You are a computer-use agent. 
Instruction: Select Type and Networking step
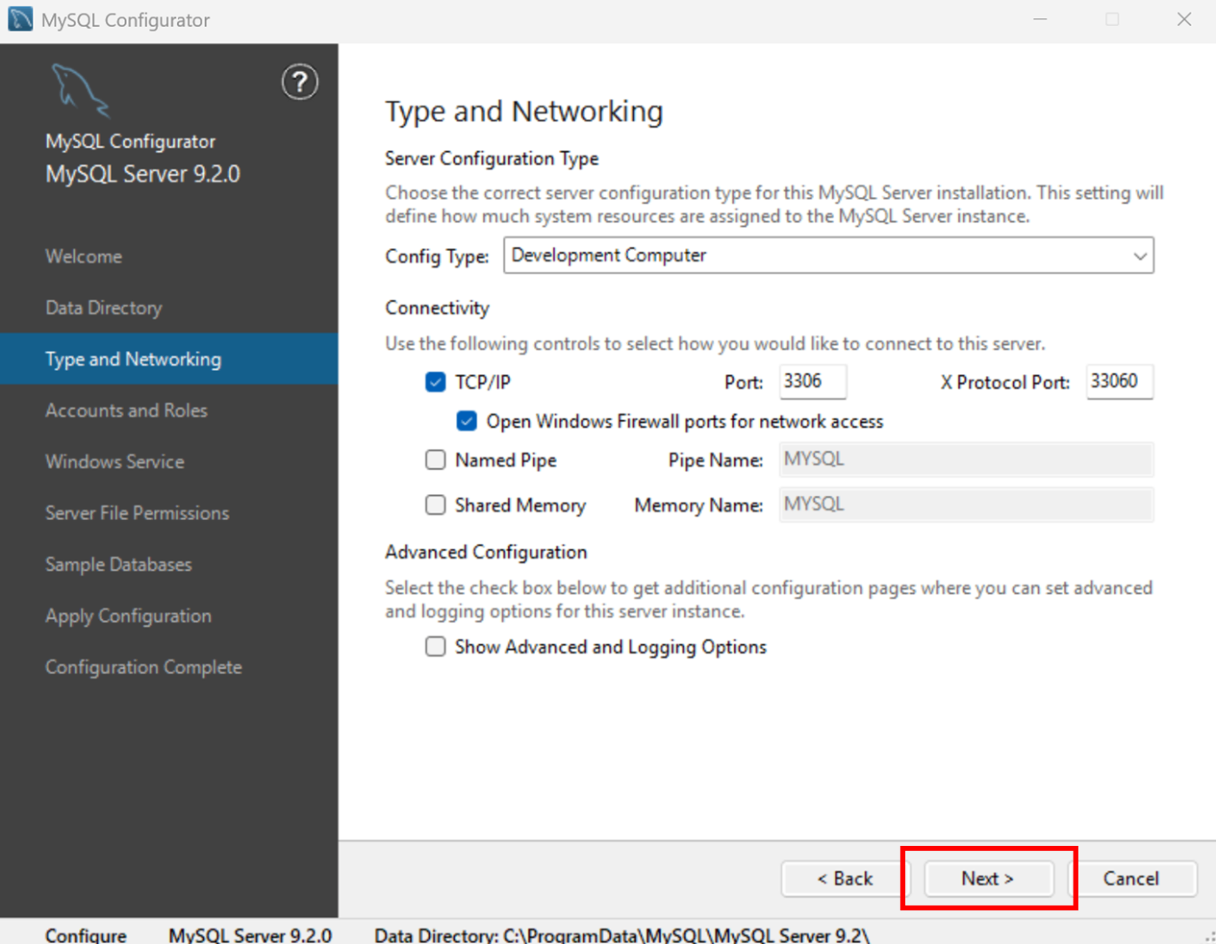pos(169,359)
